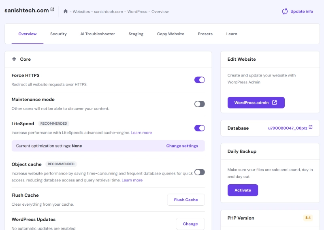Go to the Staging tab

[x=136, y=34]
